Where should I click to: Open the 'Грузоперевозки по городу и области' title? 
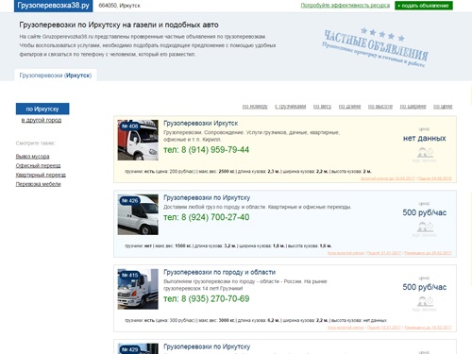[220, 272]
